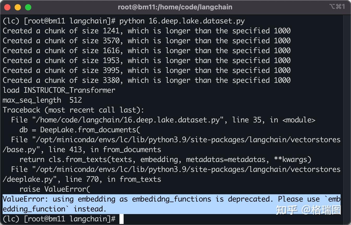
Task: Click the 'db = DeepLake.from_documents(' code line
Action: tap(80, 130)
